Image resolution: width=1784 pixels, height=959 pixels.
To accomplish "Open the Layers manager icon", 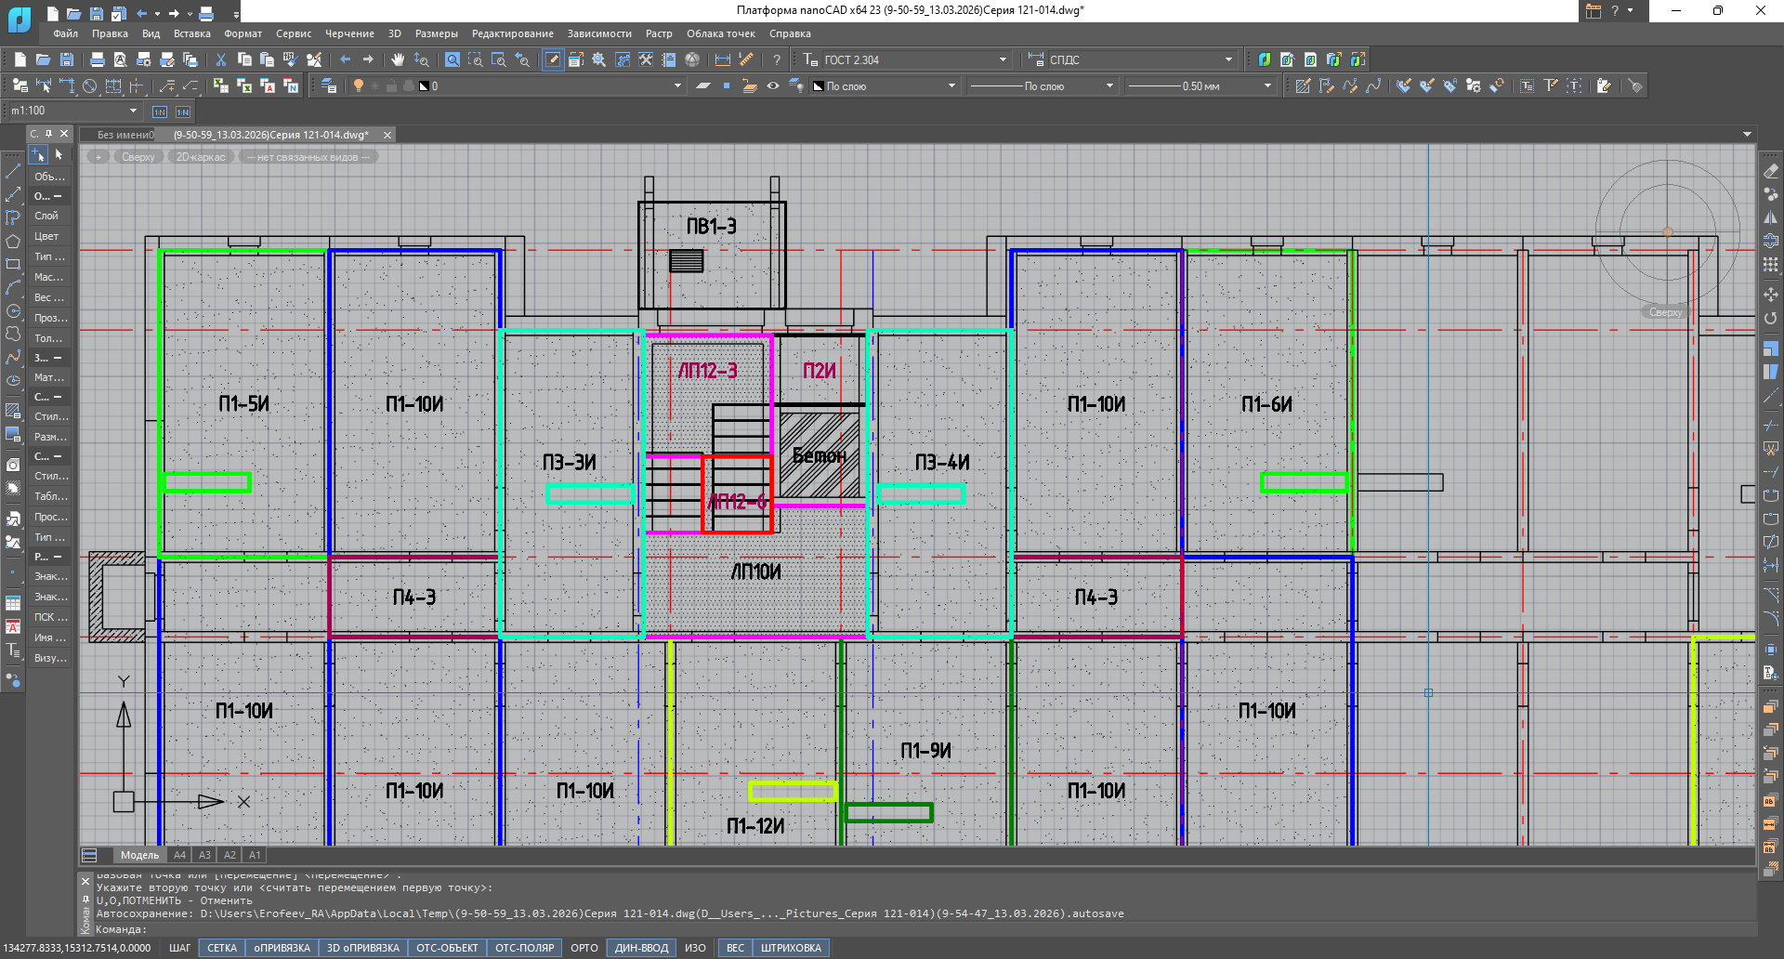I will pyautogui.click(x=329, y=85).
